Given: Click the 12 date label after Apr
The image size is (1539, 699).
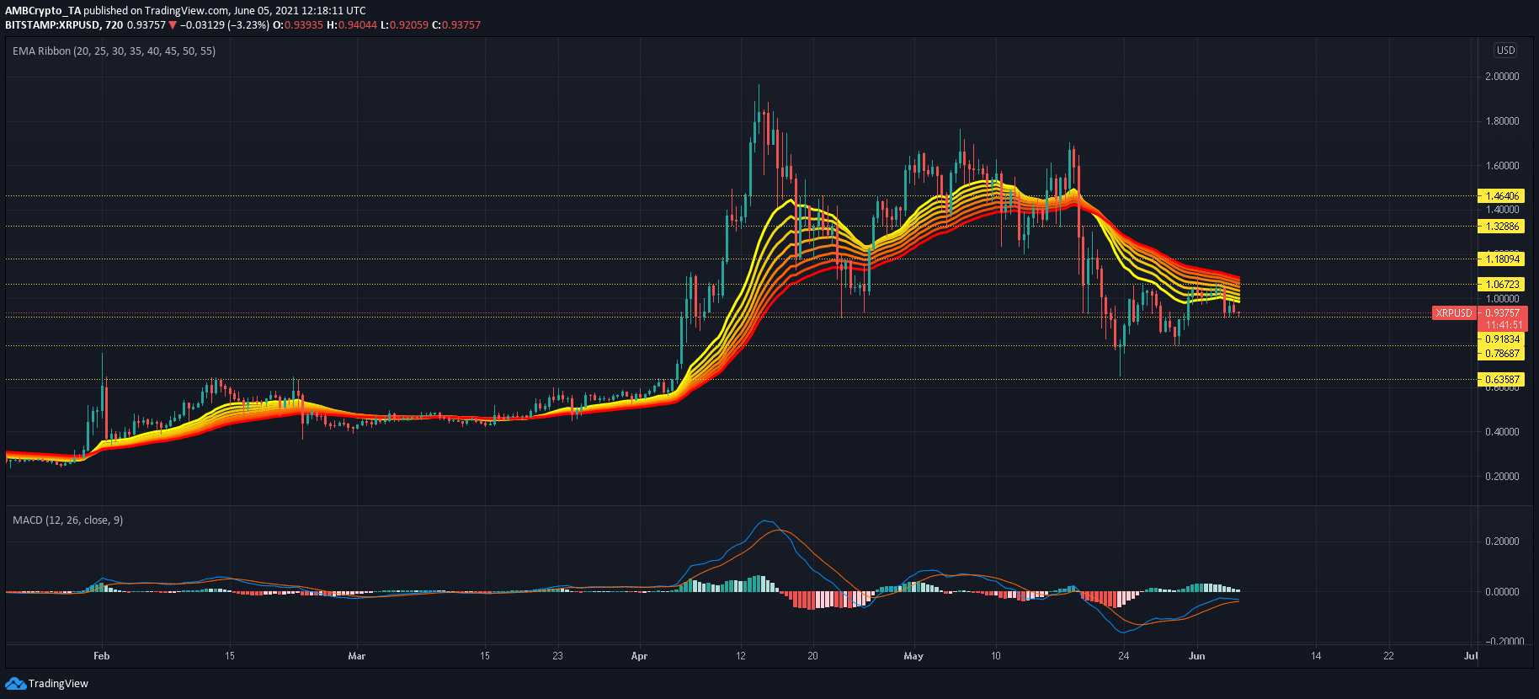Looking at the screenshot, I should pos(740,655).
